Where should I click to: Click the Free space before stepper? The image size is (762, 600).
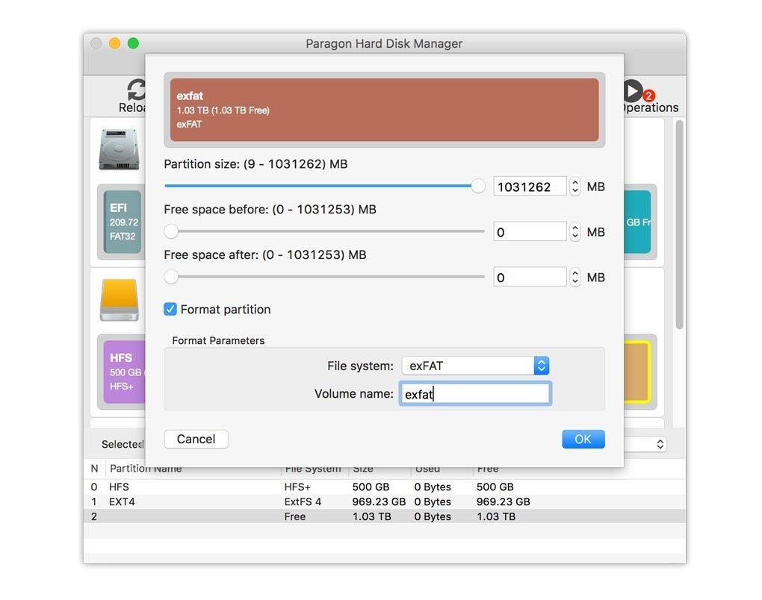point(575,231)
